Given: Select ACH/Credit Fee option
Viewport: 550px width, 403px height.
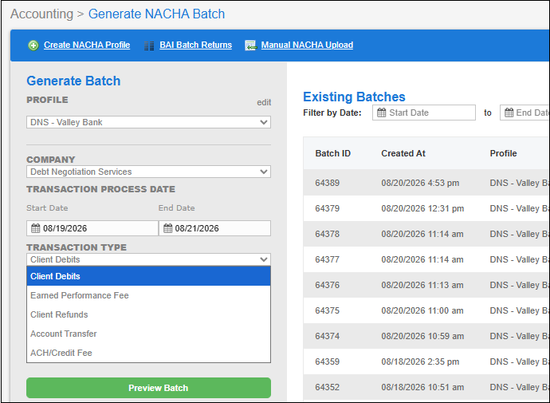Looking at the screenshot, I should tap(148, 353).
